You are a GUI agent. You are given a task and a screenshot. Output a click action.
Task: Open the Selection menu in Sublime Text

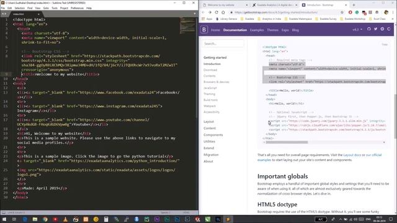(x=19, y=8)
